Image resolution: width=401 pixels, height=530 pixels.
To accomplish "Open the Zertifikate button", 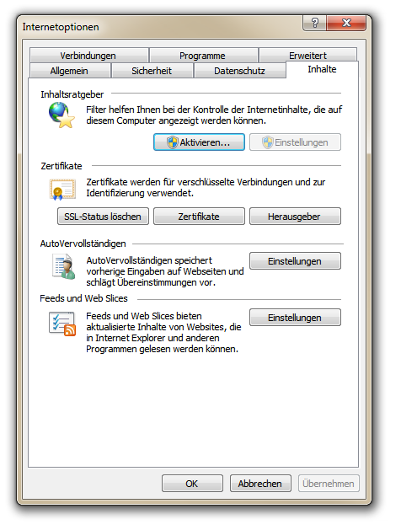I will [x=199, y=217].
